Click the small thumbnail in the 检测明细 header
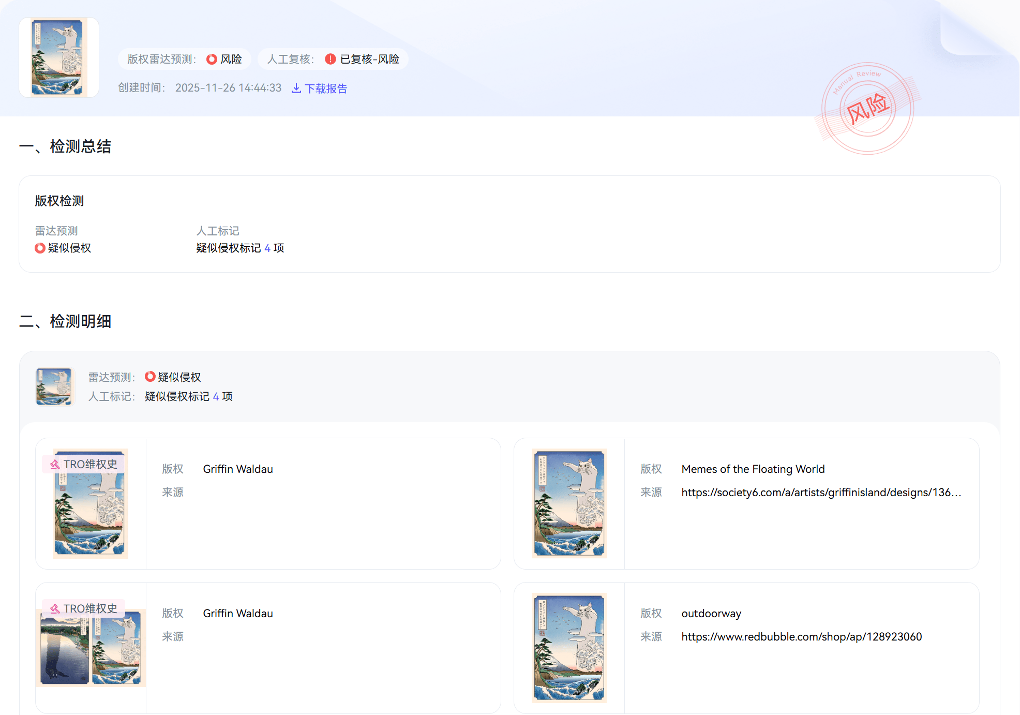This screenshot has width=1020, height=715. click(55, 386)
